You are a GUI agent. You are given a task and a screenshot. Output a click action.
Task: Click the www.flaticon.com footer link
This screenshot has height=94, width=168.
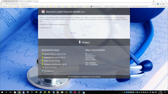click(85, 77)
